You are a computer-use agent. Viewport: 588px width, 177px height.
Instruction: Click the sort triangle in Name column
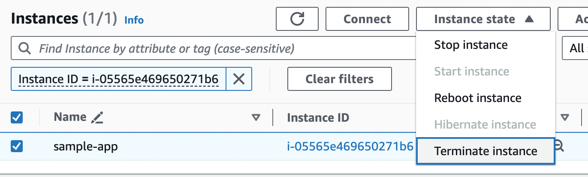point(256,117)
